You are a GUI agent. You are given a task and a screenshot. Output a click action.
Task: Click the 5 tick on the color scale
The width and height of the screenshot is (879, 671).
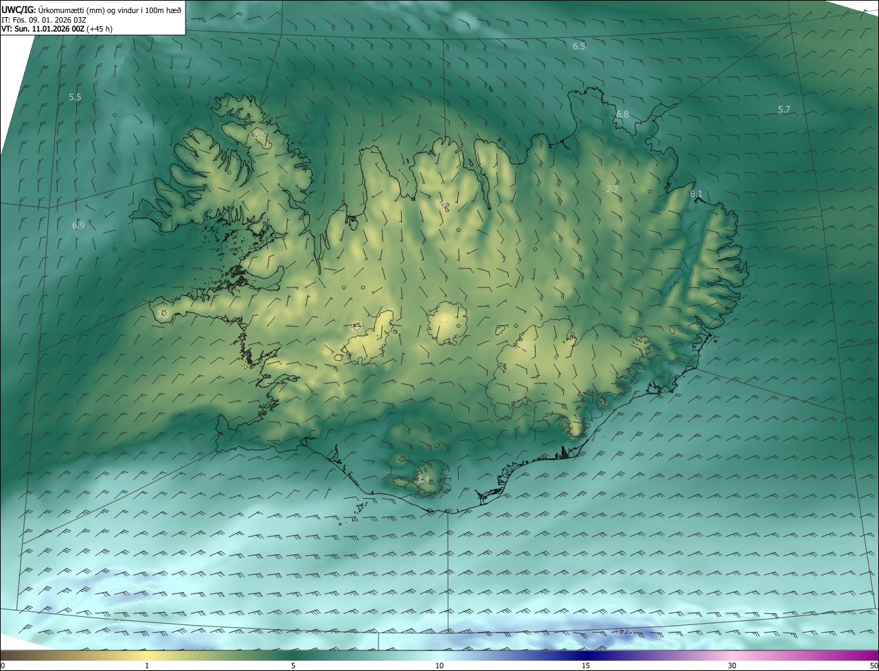293,666
